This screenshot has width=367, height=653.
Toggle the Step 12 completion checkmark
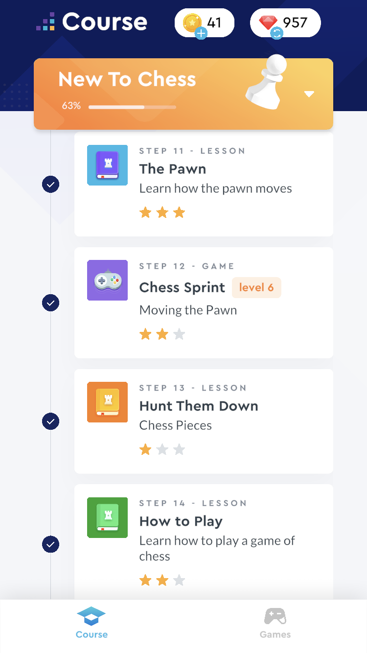[50, 303]
